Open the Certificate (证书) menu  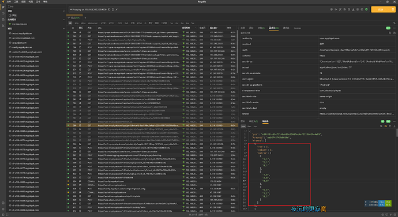click(x=38, y=2)
